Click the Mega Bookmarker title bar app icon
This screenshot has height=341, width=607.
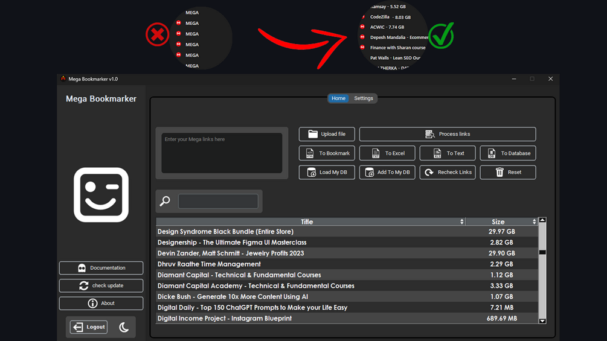(63, 79)
